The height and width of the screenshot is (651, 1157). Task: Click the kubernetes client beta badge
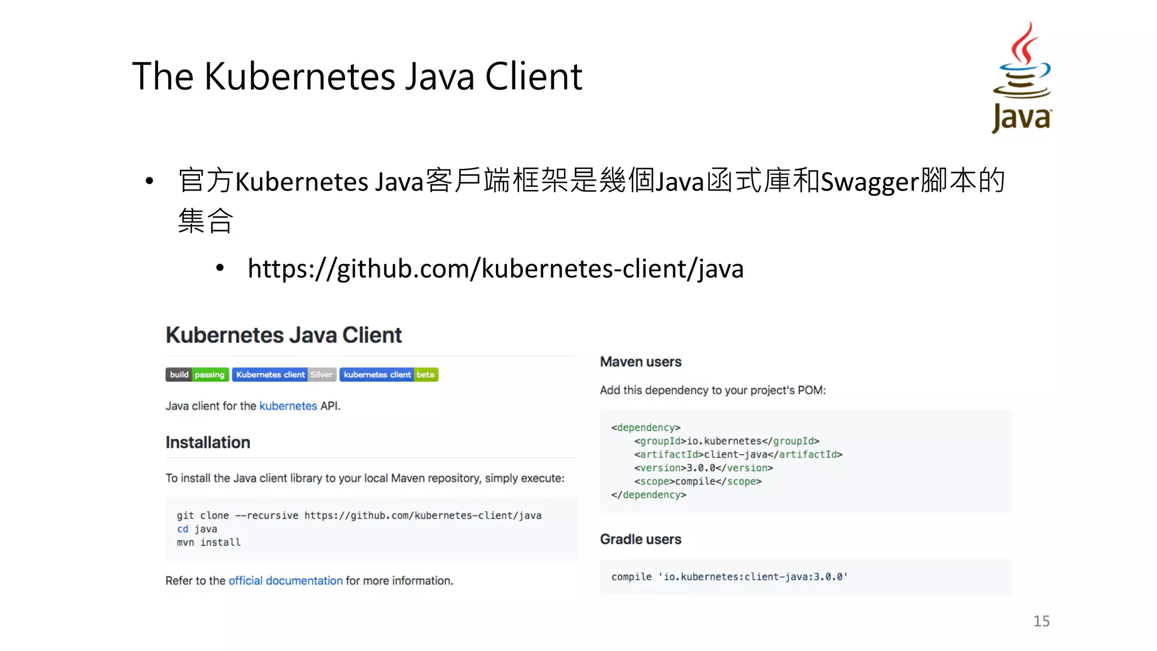pos(389,375)
